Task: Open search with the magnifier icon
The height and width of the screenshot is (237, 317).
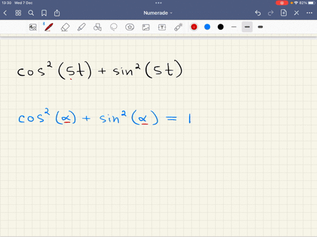Action: point(31,13)
